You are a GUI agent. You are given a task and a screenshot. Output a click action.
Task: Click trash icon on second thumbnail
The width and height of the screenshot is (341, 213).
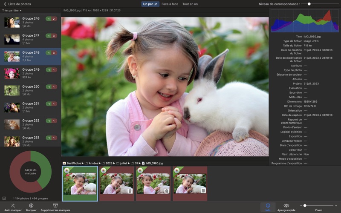coord(130,191)
